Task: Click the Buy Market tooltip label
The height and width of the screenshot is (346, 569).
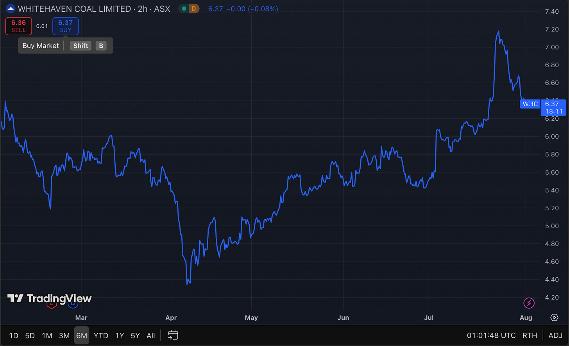Action: point(41,46)
